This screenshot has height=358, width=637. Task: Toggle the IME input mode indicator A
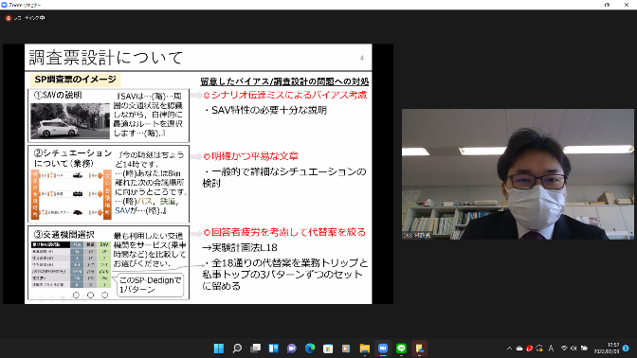pyautogui.click(x=551, y=349)
